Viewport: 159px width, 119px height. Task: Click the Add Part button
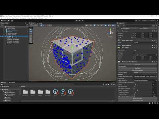tap(137, 64)
